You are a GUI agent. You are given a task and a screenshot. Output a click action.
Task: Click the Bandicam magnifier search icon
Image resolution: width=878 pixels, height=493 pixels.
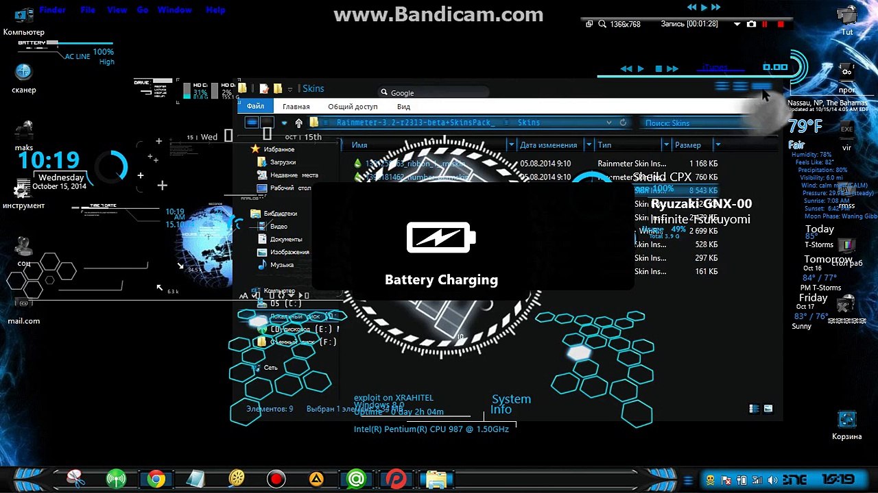pos(602,24)
